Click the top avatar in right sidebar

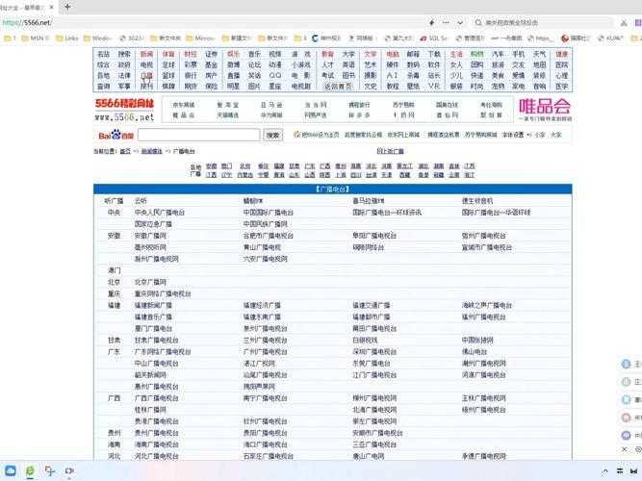pyautogui.click(x=626, y=364)
